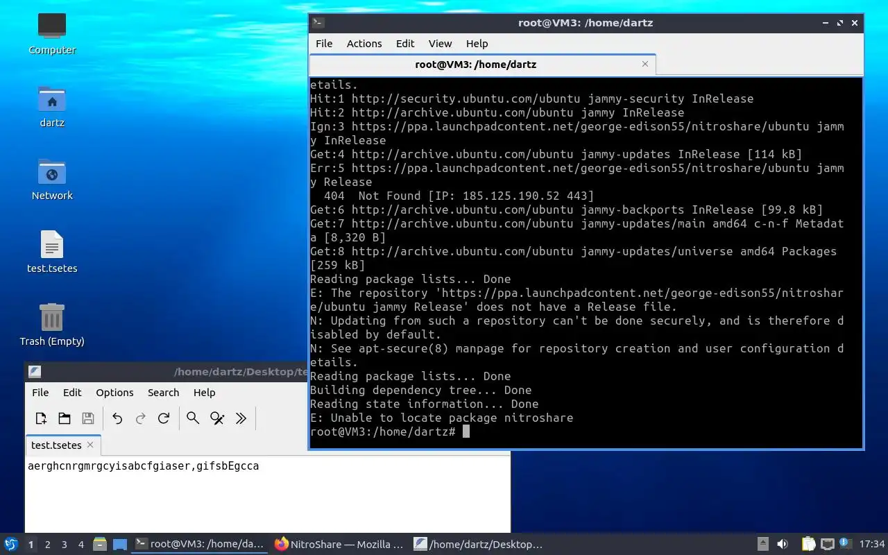The image size is (888, 555).
Task: Click the New document icon in FeatherPad toolbar
Action: [41, 418]
